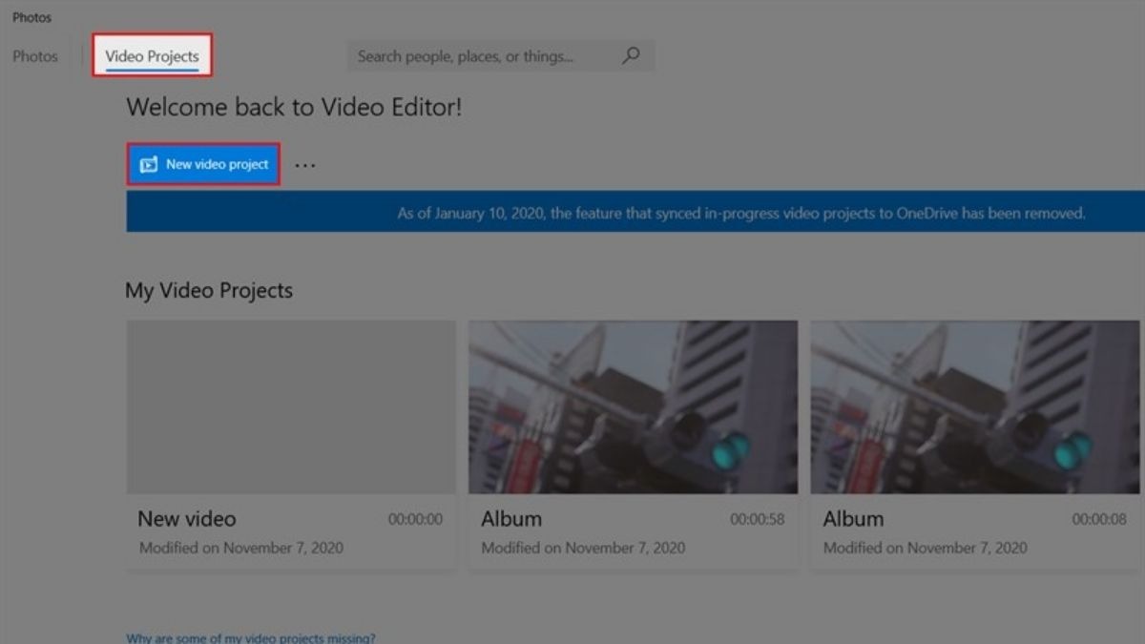The width and height of the screenshot is (1145, 644).
Task: Click the 00:00:58 duration label
Action: coord(758,520)
